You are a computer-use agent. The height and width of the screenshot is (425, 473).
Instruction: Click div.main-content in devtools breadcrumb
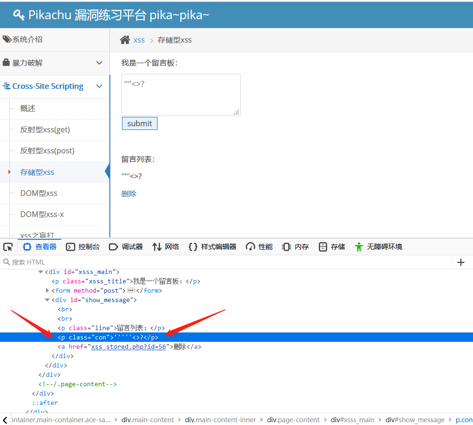coord(148,420)
